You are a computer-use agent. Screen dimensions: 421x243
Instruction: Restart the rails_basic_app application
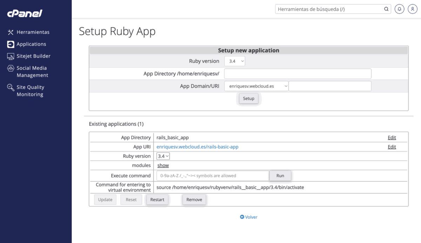(x=157, y=200)
